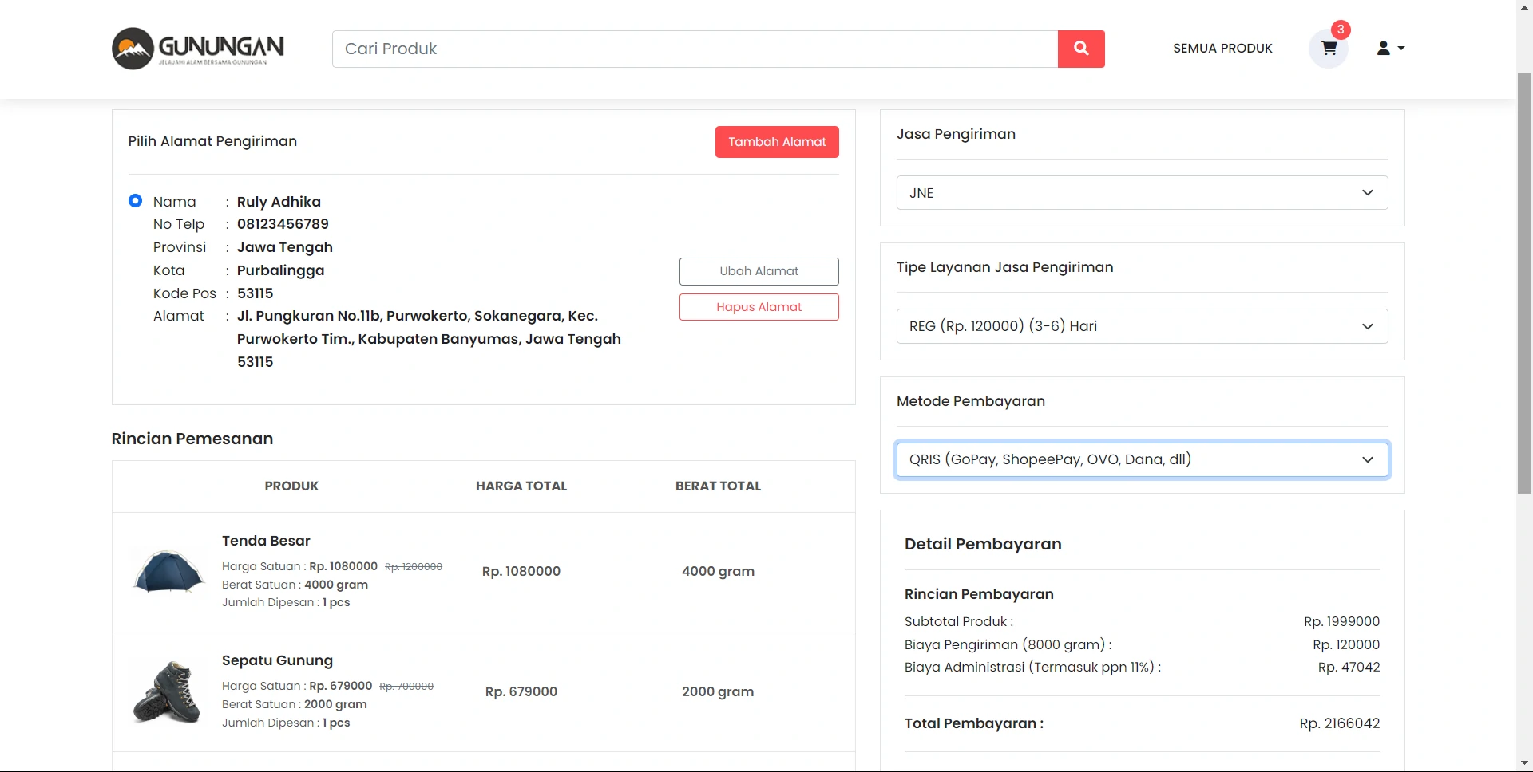
Task: Focus the Cari Produk search field
Action: pos(695,49)
